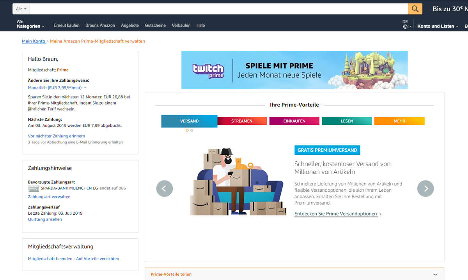
Task: Open Brauns Amazon navigation item
Action: [100, 25]
